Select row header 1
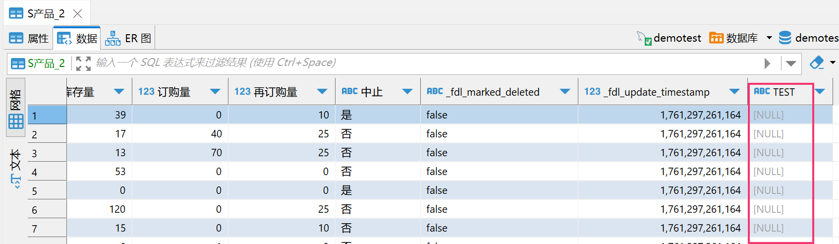 [x=47, y=115]
